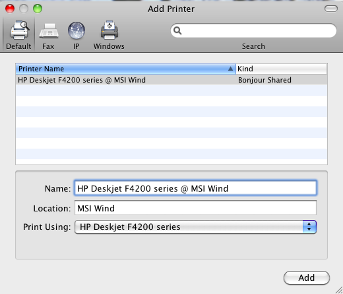This screenshot has width=343, height=294.
Task: Click into the Search field
Action: [x=253, y=30]
